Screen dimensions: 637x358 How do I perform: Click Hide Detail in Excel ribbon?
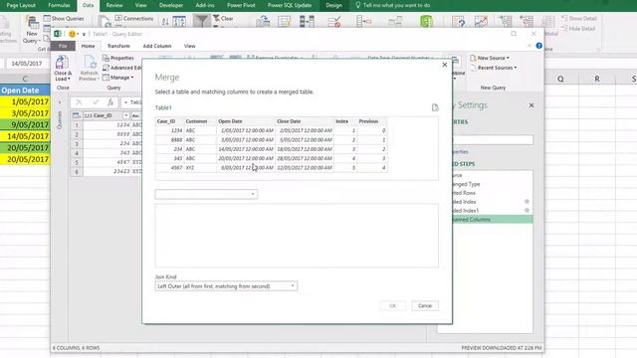pyautogui.click(x=579, y=29)
